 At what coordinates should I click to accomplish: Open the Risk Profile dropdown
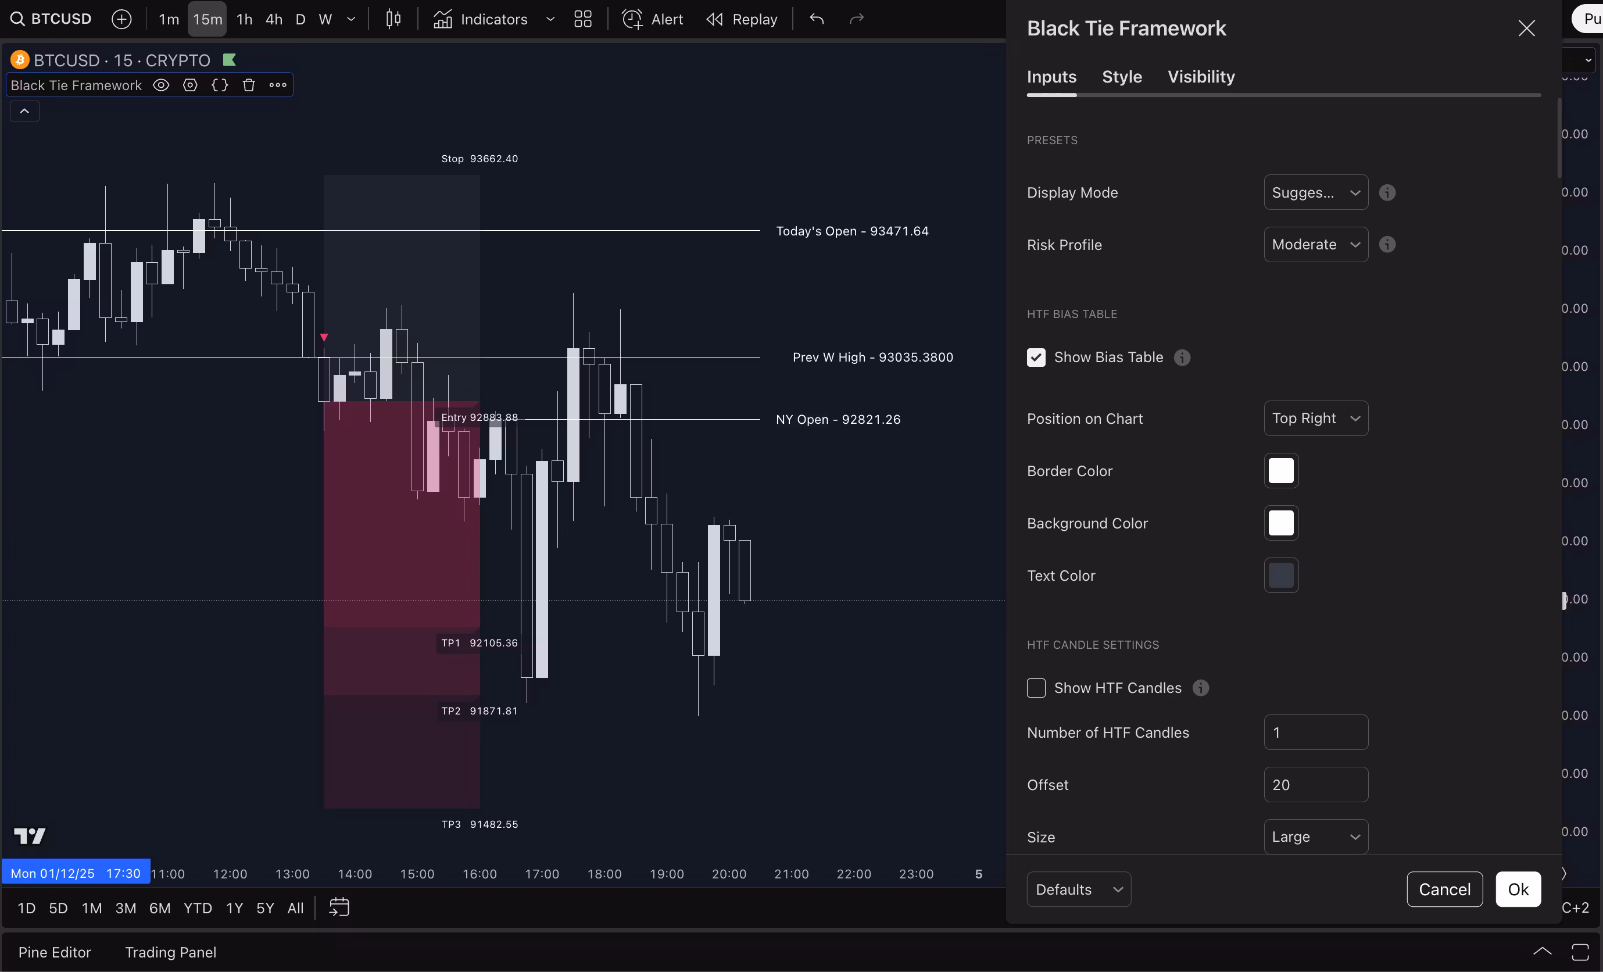tap(1315, 245)
